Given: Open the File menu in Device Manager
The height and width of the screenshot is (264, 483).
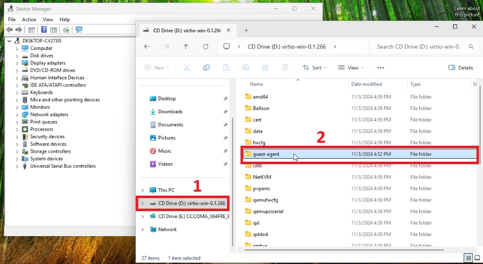Looking at the screenshot, I should tap(12, 19).
